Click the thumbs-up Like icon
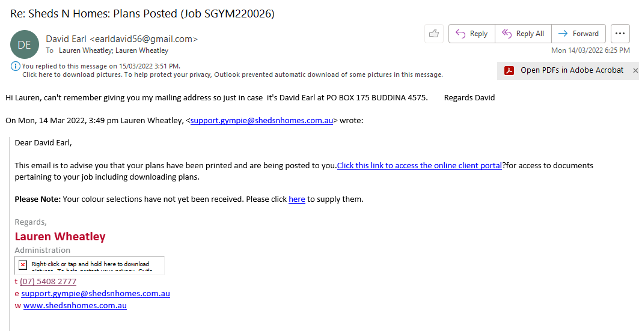 coord(433,34)
